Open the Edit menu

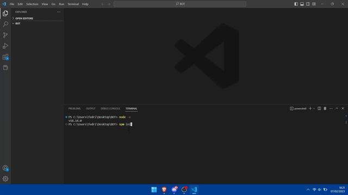20,4
